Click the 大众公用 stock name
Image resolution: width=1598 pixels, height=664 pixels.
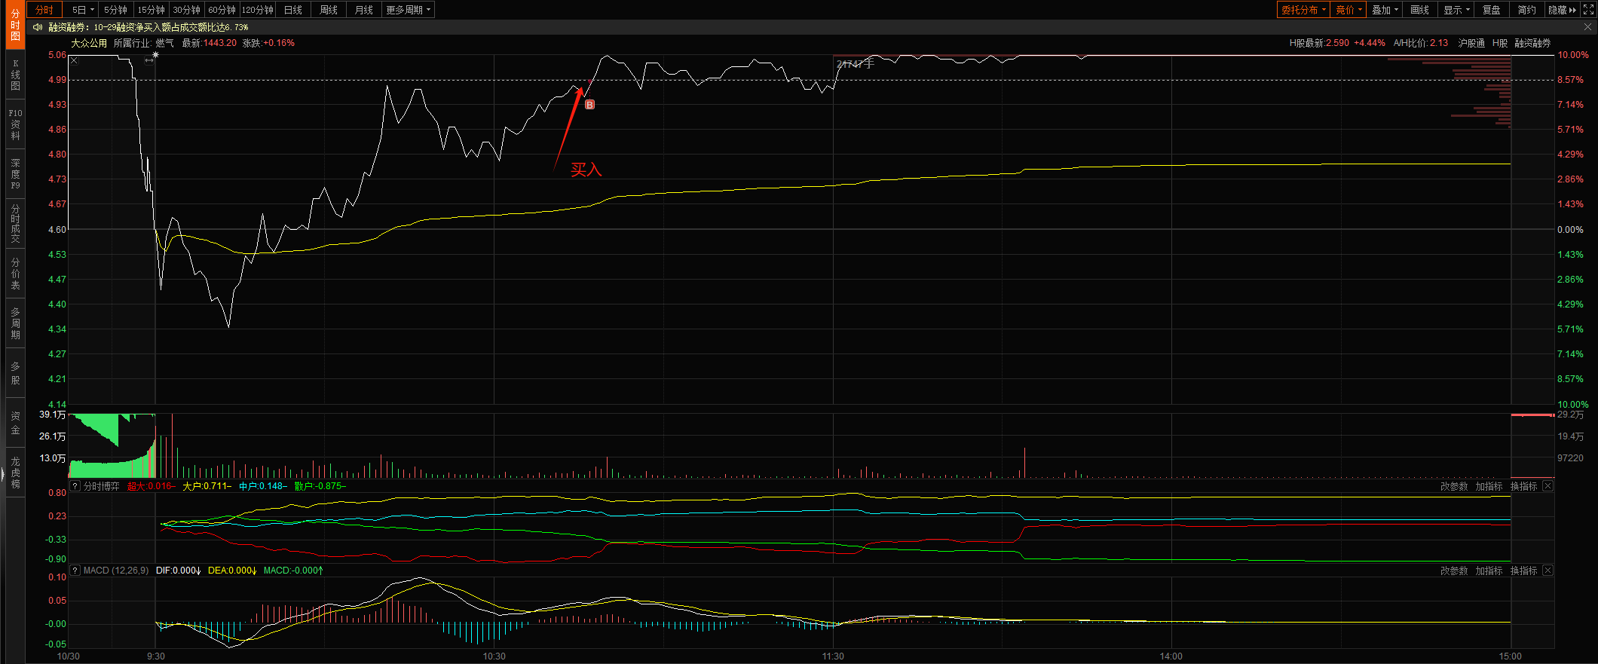pyautogui.click(x=89, y=43)
